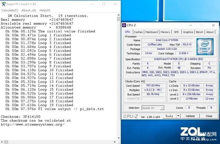Switch to the Caches tab in CPU-Z
Image resolution: width=220 pixels, height=144 pixels.
tap(138, 32)
